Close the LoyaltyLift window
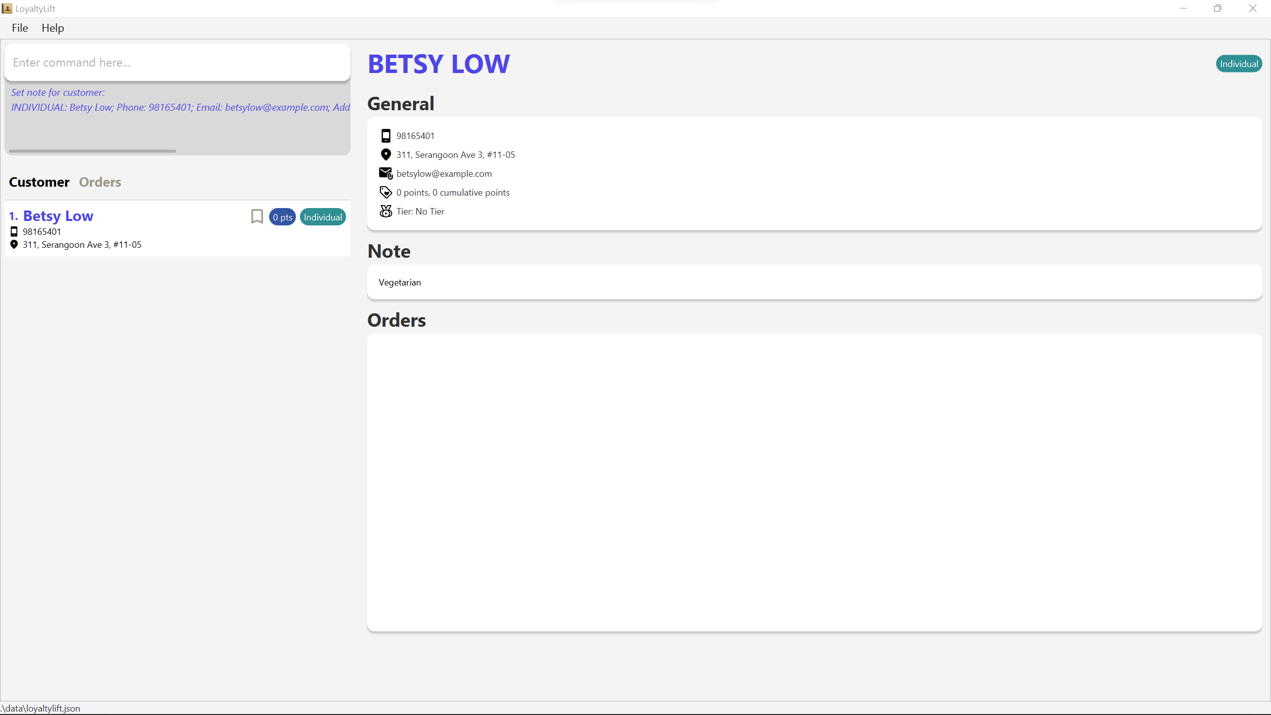The width and height of the screenshot is (1271, 715). click(1253, 8)
